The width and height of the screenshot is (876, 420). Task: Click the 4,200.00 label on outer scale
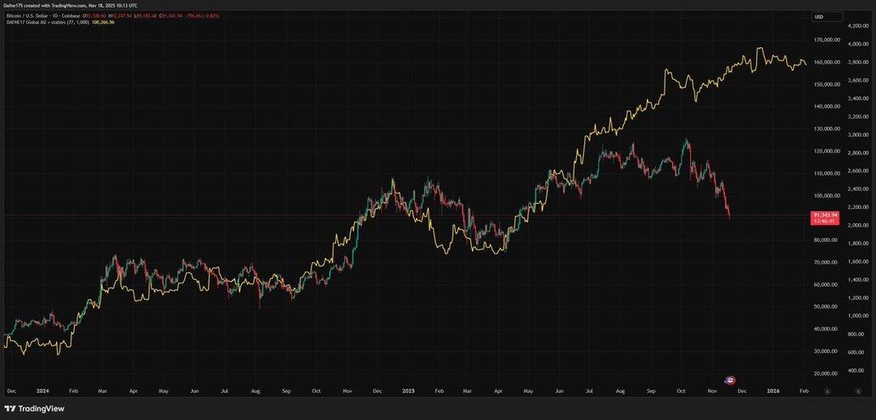858,25
